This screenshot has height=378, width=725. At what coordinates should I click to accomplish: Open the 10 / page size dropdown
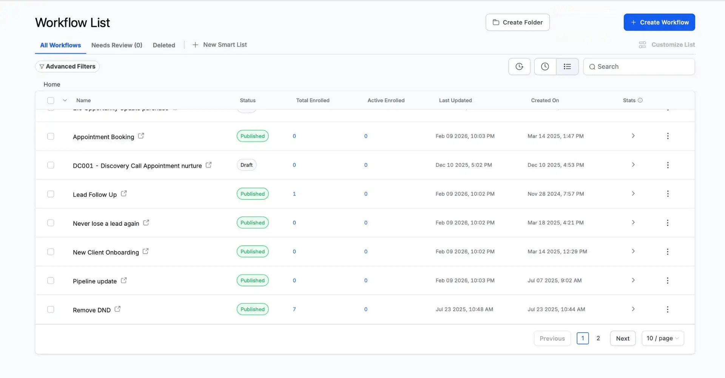pyautogui.click(x=662, y=338)
